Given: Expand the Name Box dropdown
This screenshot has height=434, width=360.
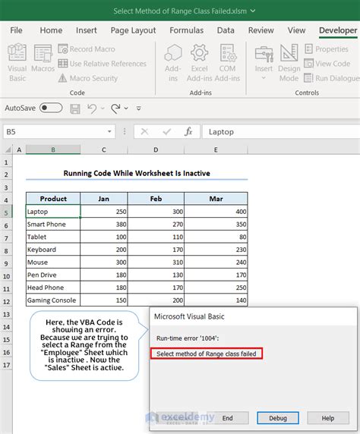Looking at the screenshot, I should 109,131.
